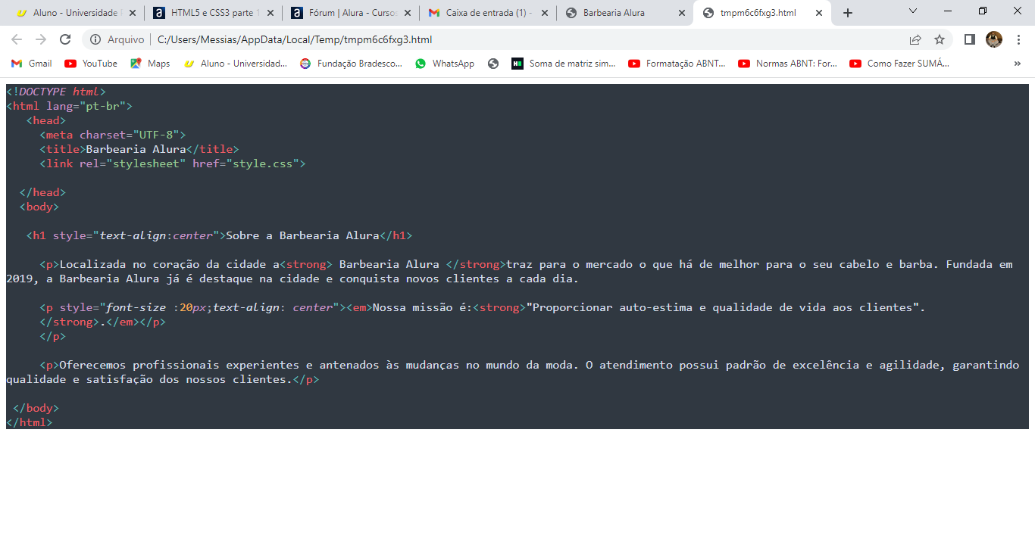
Task: Click the link rel="stylesheet" line
Action: point(173,163)
